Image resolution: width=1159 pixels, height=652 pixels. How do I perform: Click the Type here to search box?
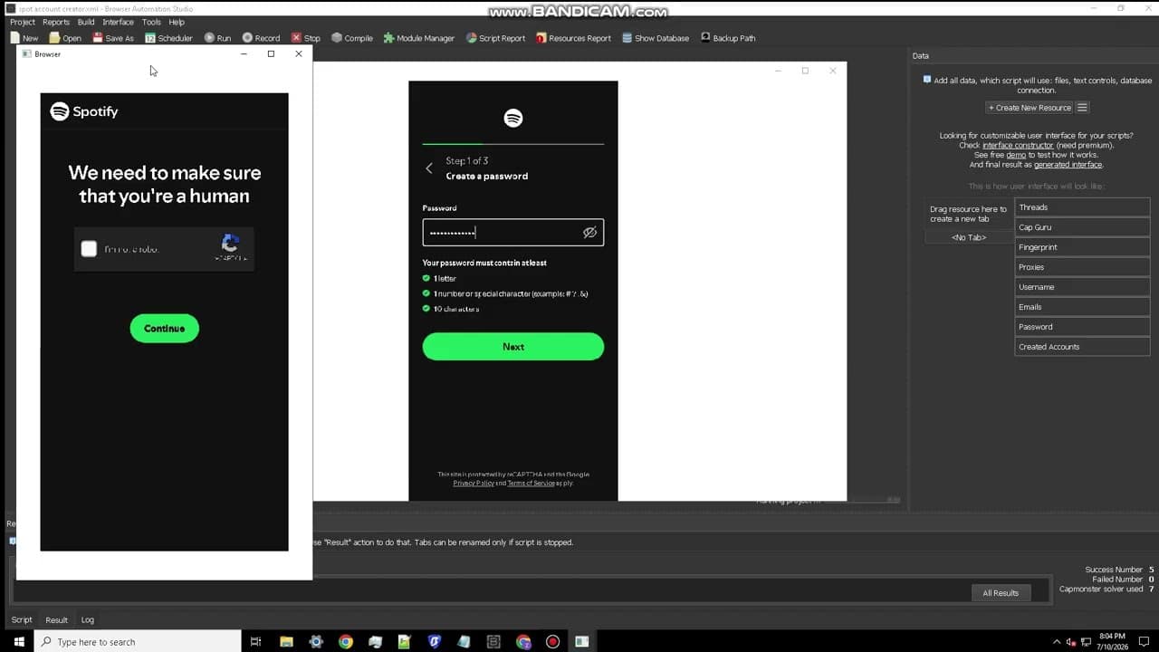tap(139, 641)
